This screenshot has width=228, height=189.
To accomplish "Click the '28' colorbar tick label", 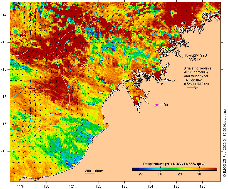I will (x=160, y=174).
